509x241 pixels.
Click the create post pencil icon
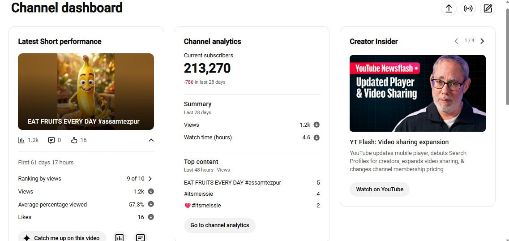pyautogui.click(x=488, y=9)
